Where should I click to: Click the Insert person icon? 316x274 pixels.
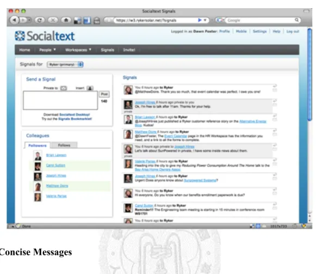coord(90,88)
